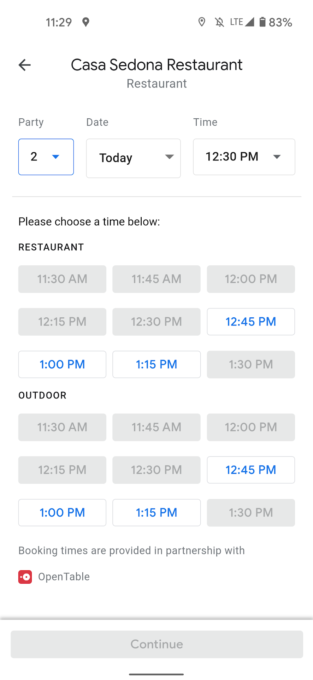This screenshot has height=680, width=313.
Task: Select Restaurant 12:45 PM time slot
Action: coord(251,322)
